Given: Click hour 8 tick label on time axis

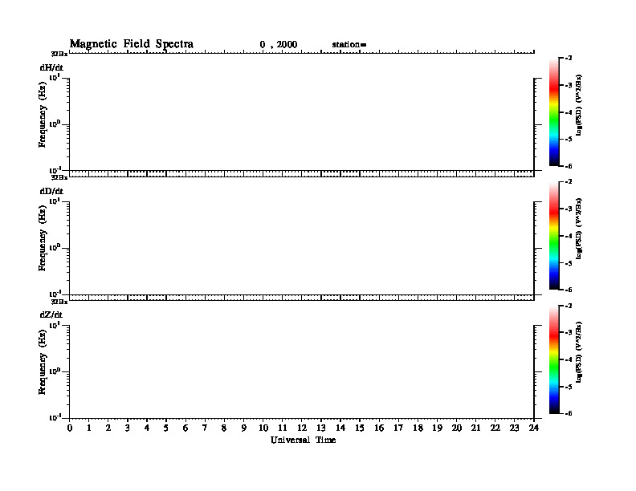Looking at the screenshot, I should click(x=224, y=428).
